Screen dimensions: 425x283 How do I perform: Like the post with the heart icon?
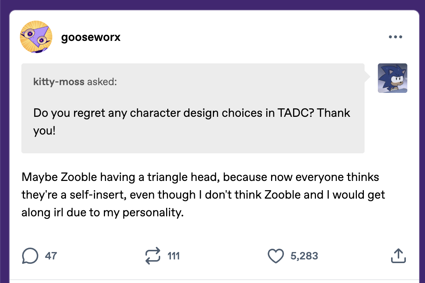276,256
